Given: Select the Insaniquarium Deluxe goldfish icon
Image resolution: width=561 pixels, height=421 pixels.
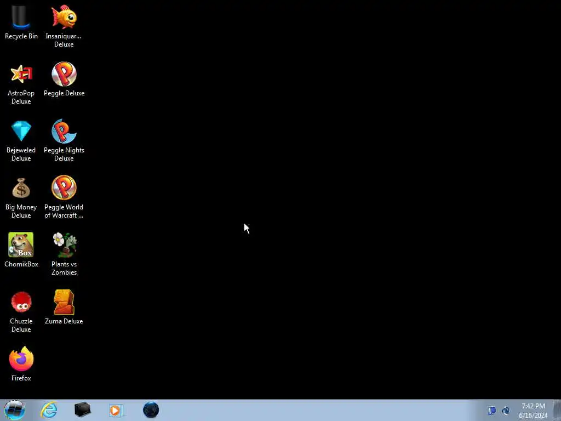Looking at the screenshot, I should coord(64,16).
